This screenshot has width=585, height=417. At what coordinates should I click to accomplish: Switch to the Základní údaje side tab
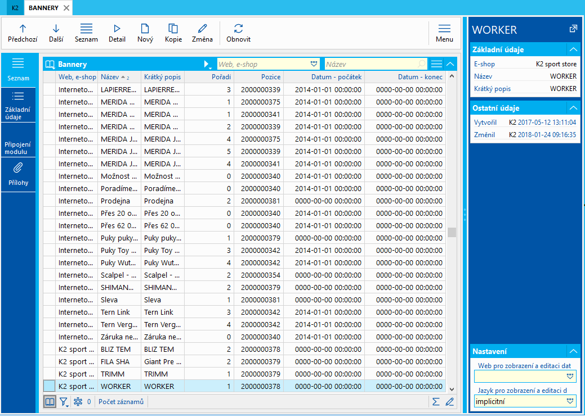pyautogui.click(x=18, y=103)
